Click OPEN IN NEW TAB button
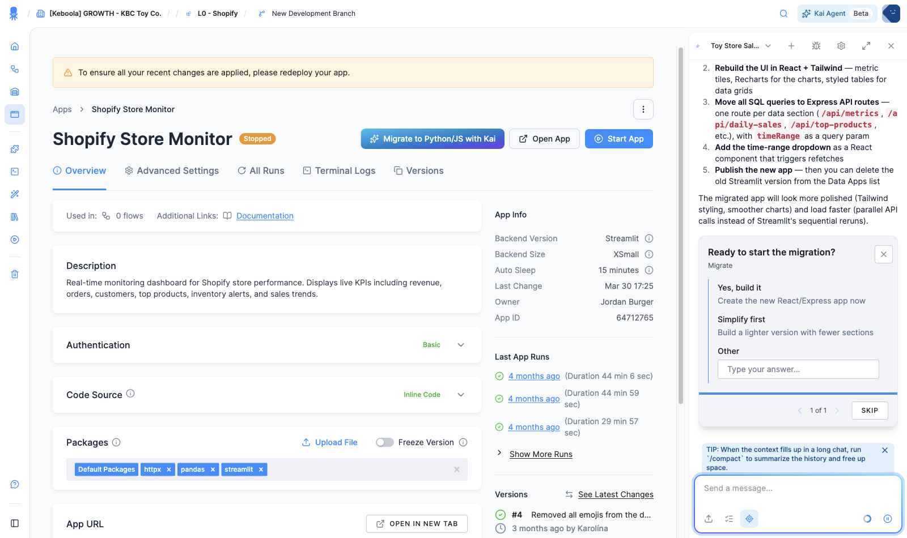Viewport: 907px width, 538px height. [417, 524]
